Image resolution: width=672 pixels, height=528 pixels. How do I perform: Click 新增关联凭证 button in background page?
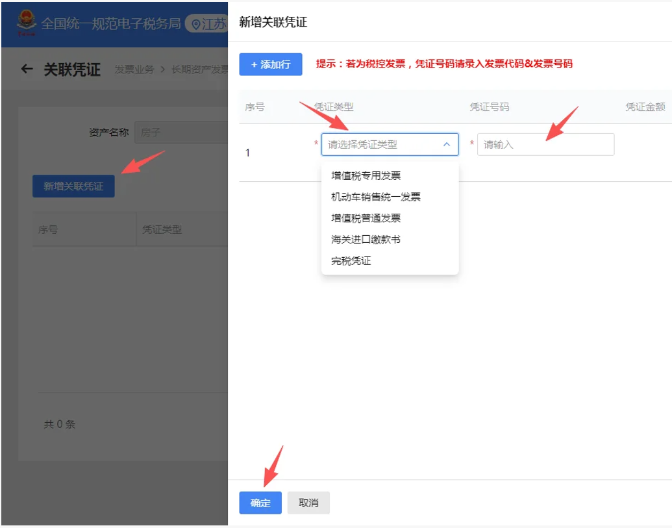[x=73, y=186]
